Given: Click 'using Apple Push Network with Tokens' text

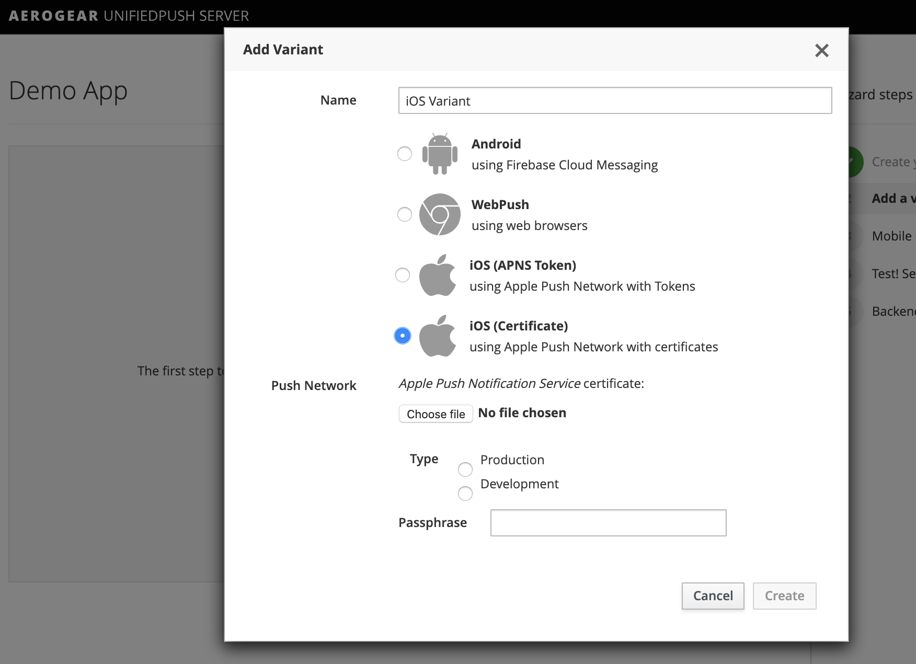Looking at the screenshot, I should coord(582,287).
